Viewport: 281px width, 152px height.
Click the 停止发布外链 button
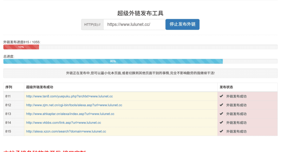[182, 24]
